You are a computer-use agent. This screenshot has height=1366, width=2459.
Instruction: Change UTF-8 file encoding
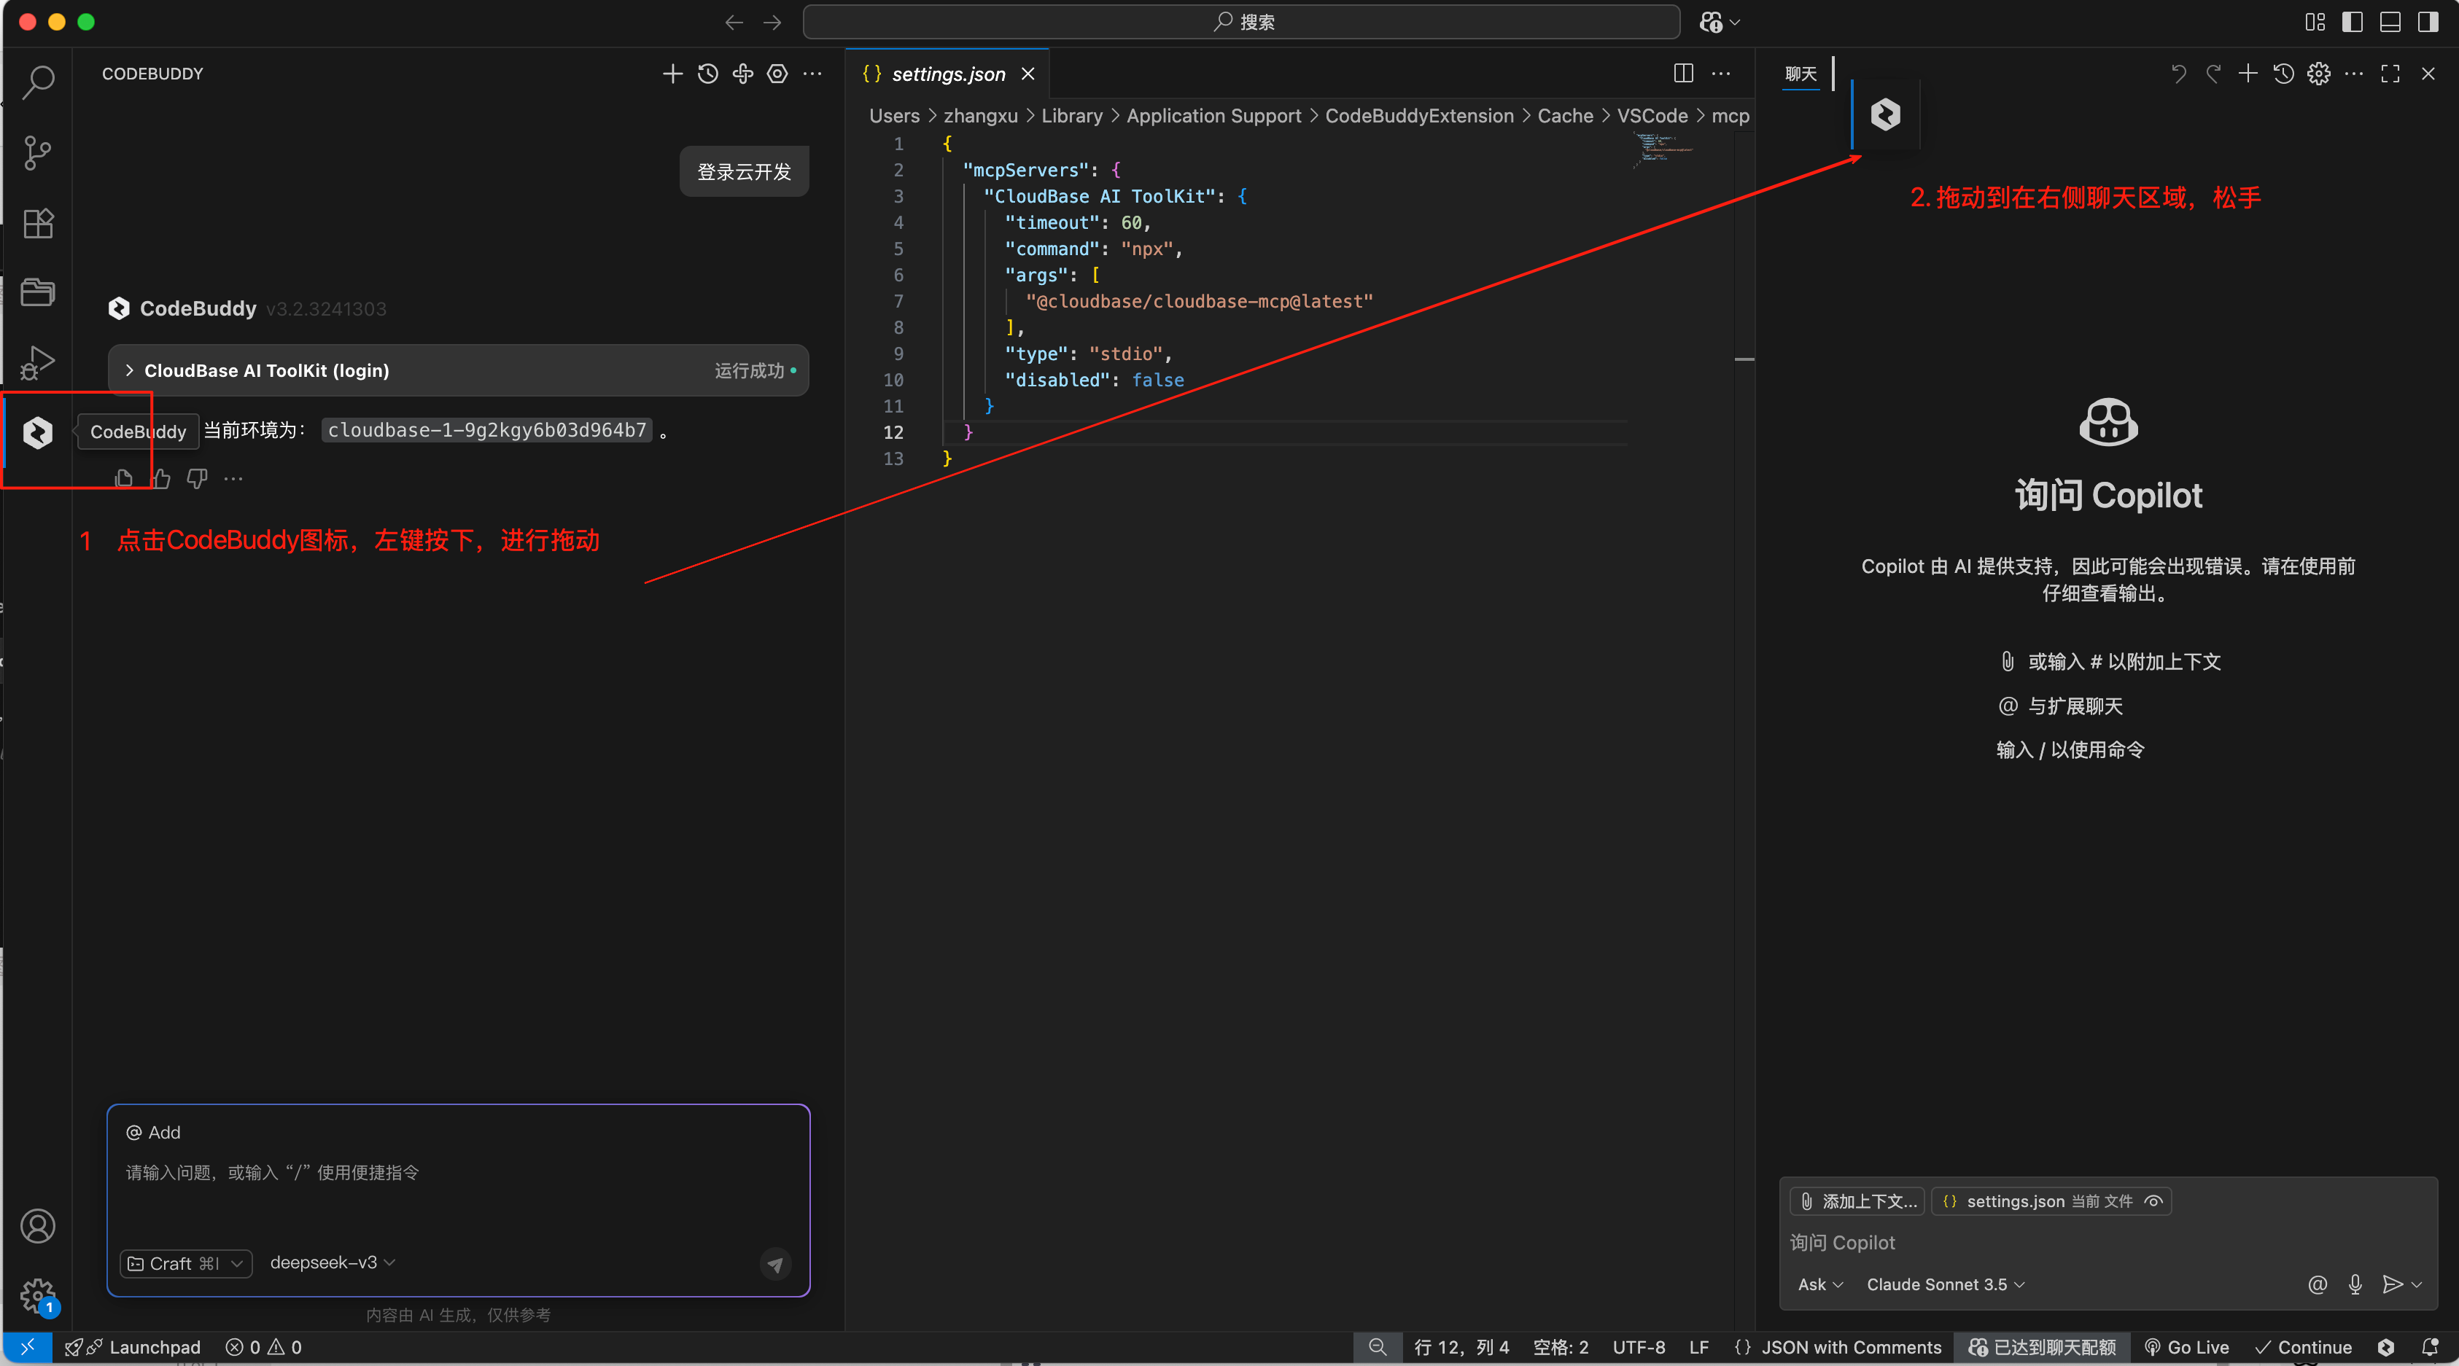pyautogui.click(x=1638, y=1347)
